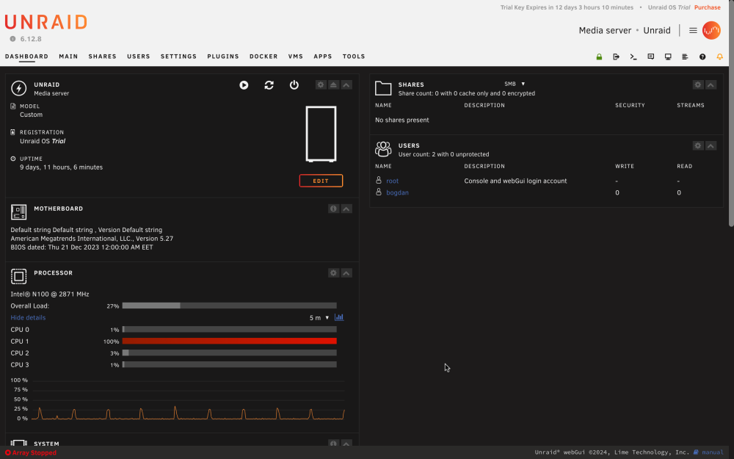Viewport: 734px width, 459px height.
Task: Collapse the Users panel
Action: 711,145
